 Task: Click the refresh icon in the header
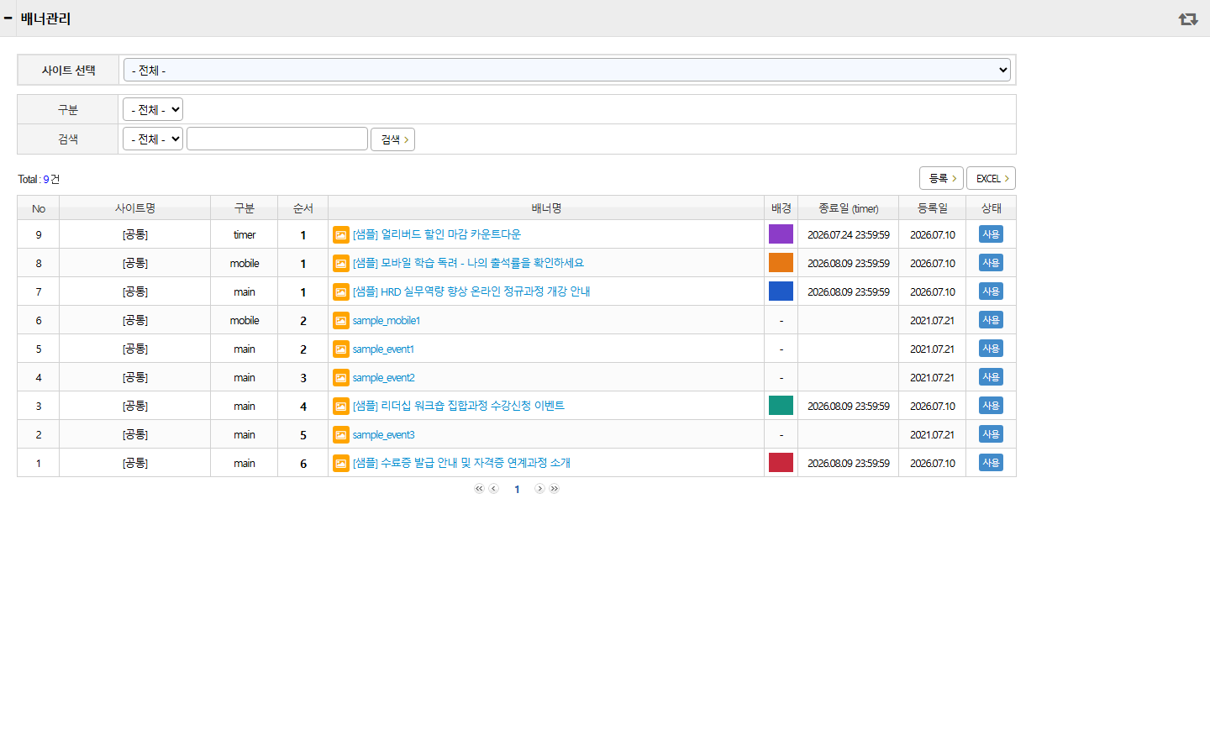pos(1188,18)
